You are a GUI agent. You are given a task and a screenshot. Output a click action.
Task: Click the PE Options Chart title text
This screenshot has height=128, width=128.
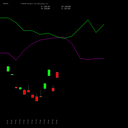click(34, 4)
